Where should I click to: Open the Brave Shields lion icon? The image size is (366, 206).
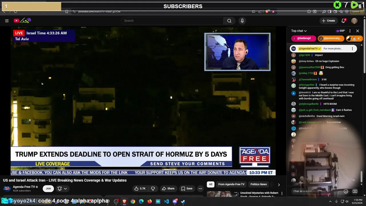point(267,11)
